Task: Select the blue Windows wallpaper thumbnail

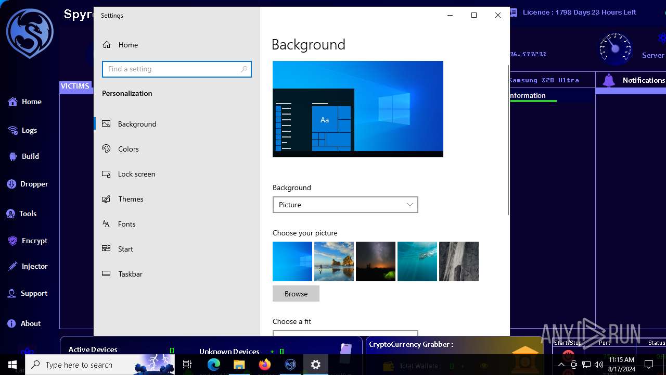Action: click(292, 261)
